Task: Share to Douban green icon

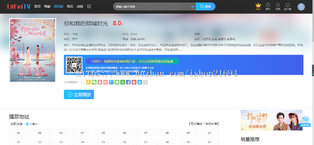Action: coord(122,82)
